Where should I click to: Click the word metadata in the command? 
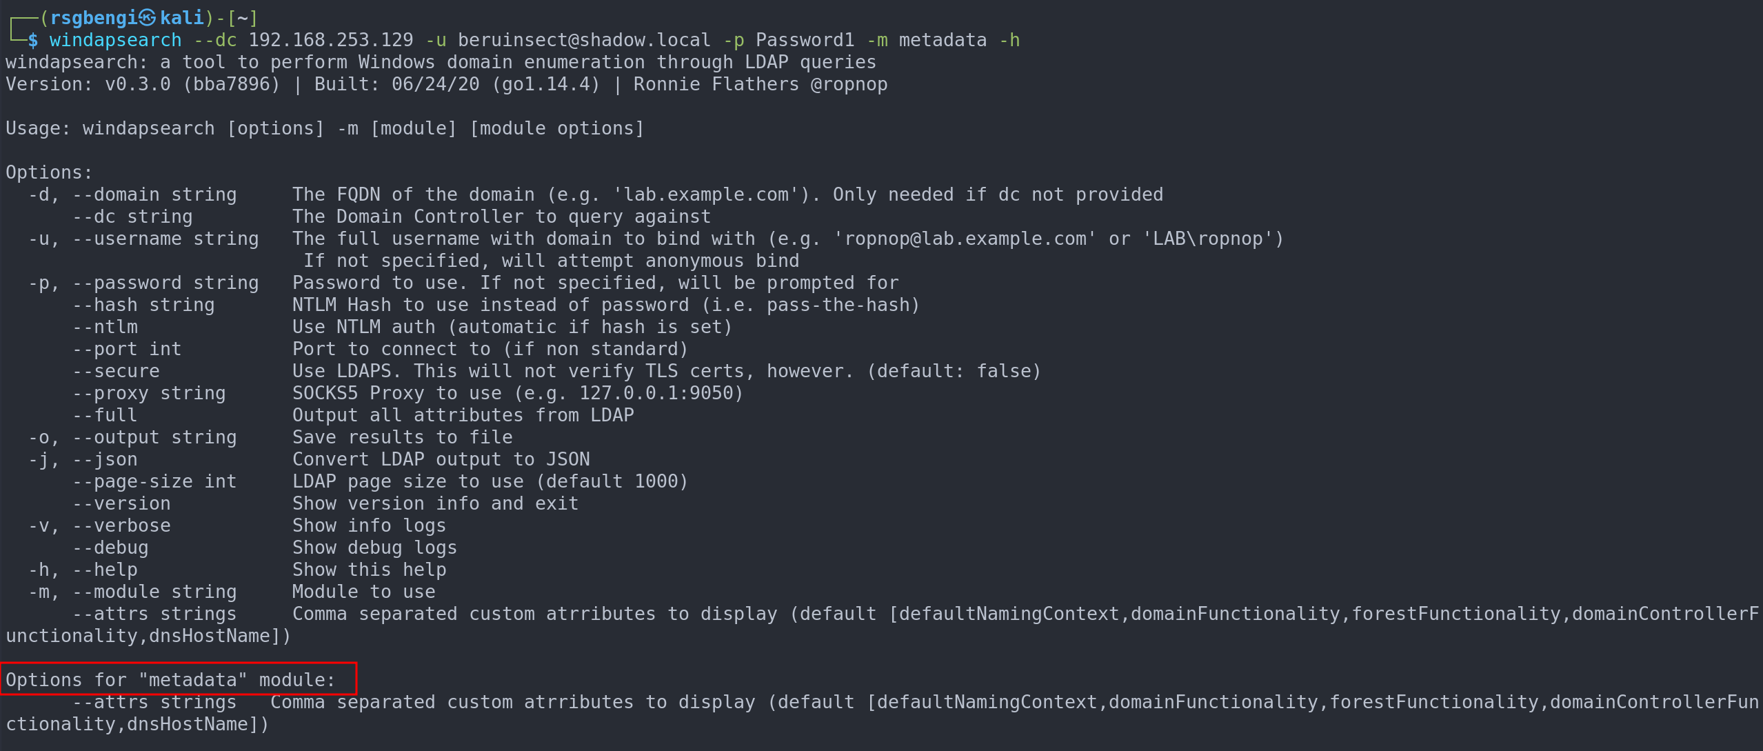click(943, 40)
